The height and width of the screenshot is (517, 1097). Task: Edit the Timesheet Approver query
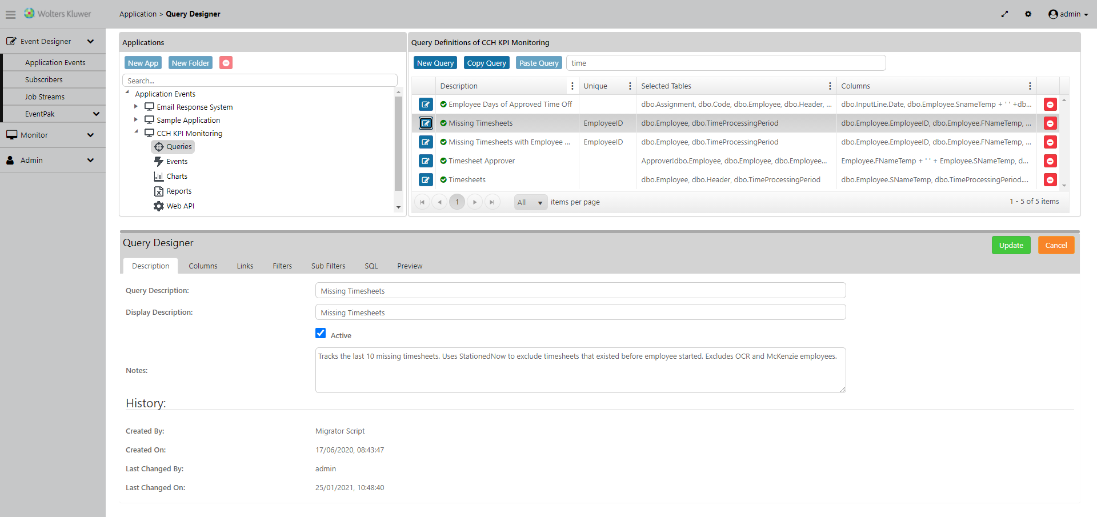[426, 161]
